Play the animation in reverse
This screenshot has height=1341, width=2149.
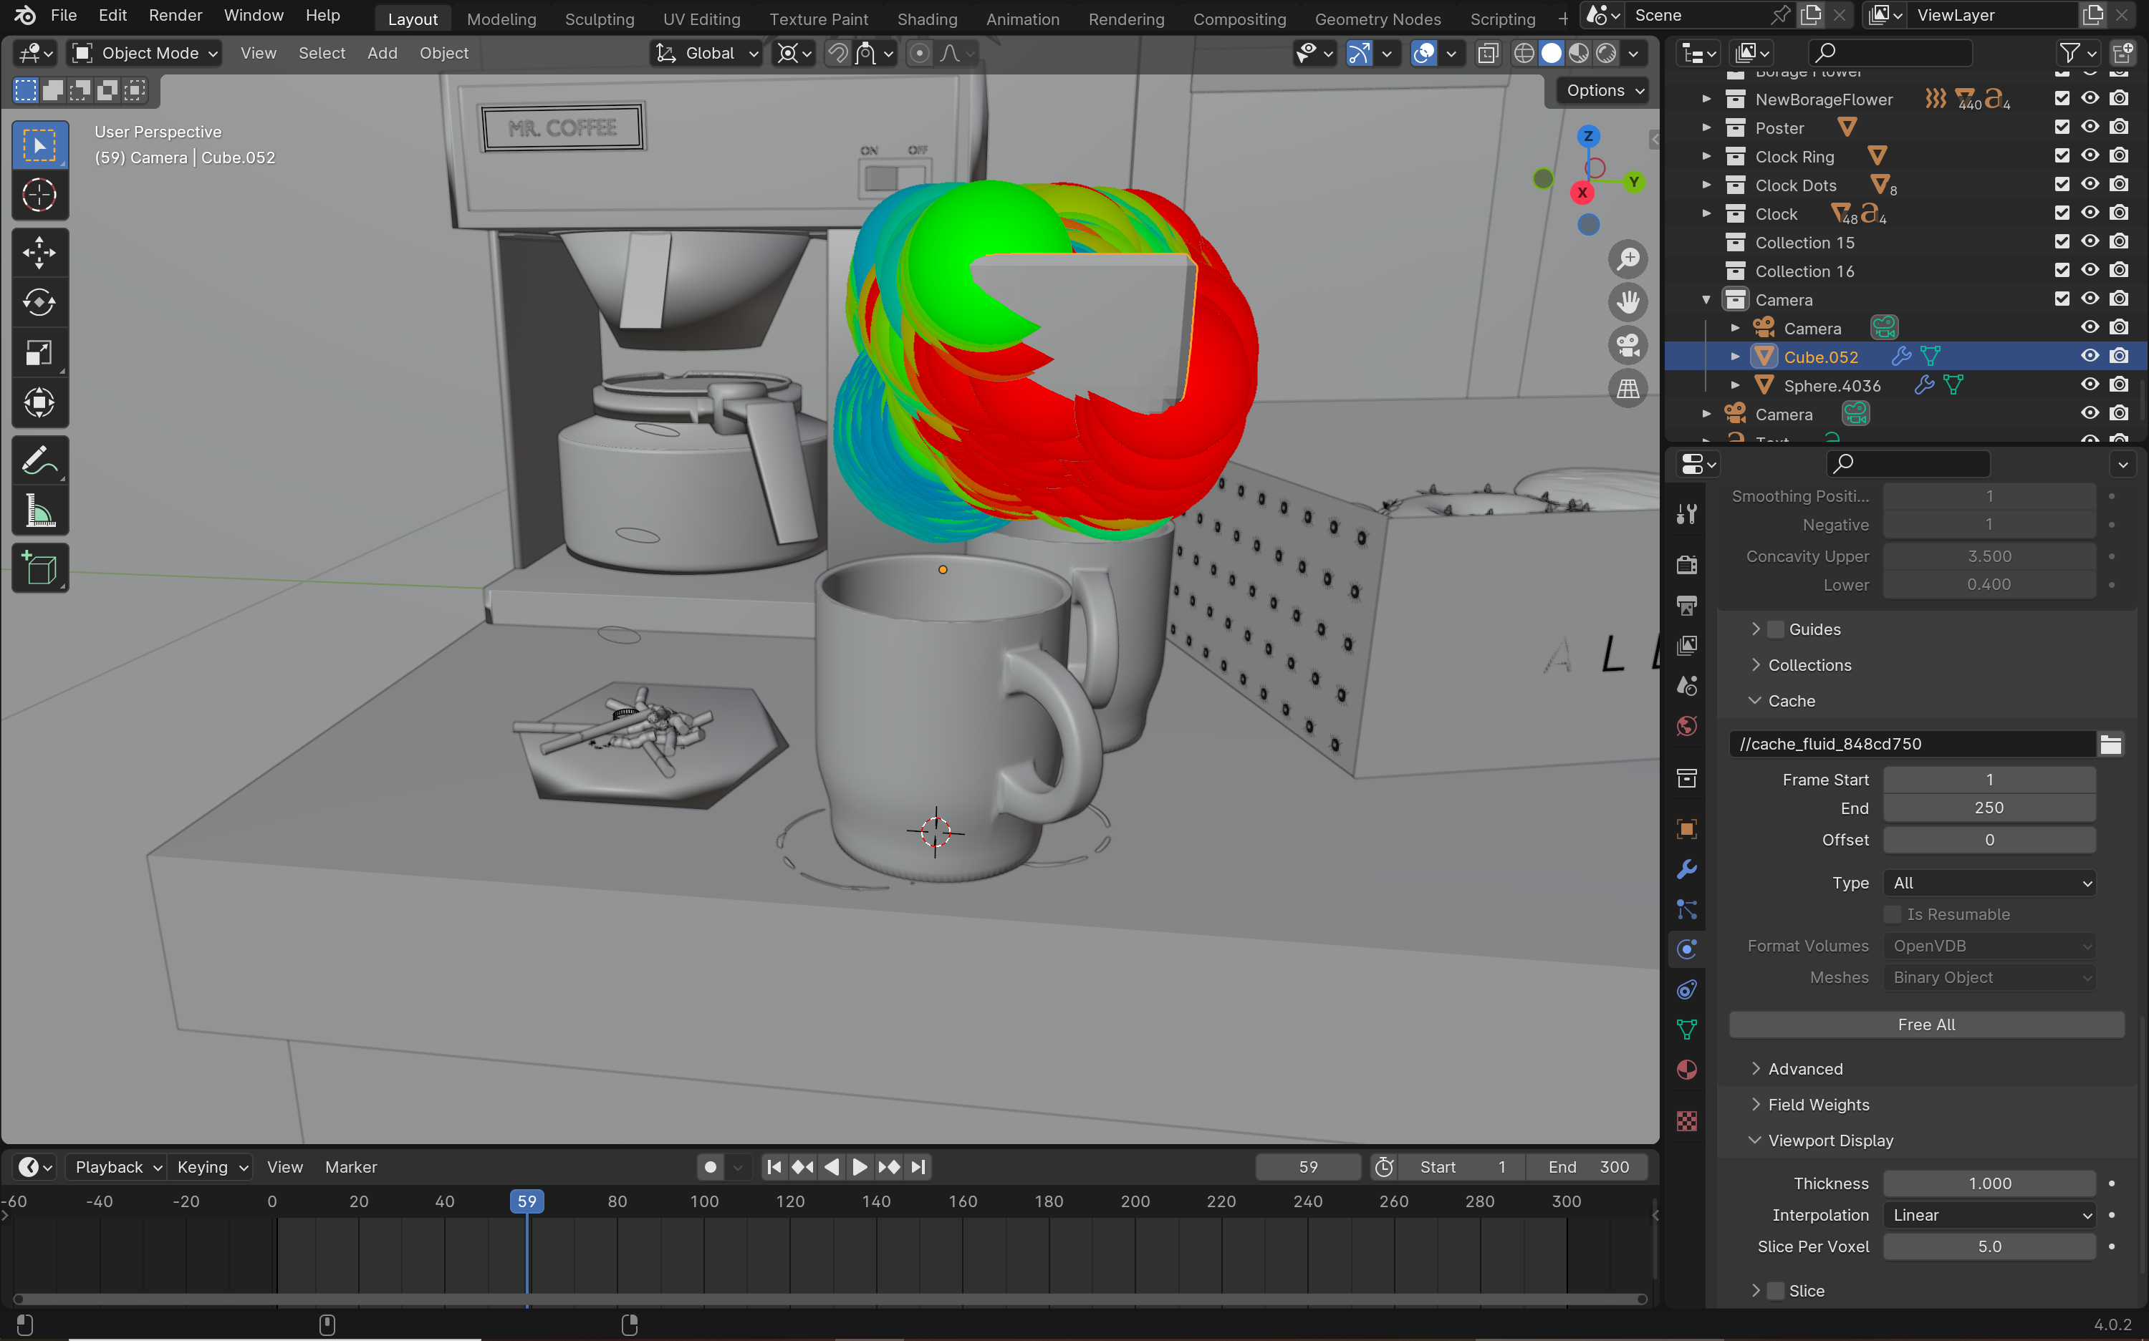(832, 1167)
